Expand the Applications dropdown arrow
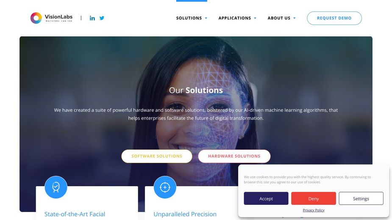This screenshot has width=392, height=220. point(255,18)
